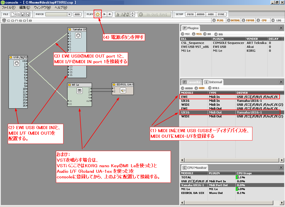Open the PATCH dropdown list
285x207 pixels.
pyautogui.click(x=69, y=14)
